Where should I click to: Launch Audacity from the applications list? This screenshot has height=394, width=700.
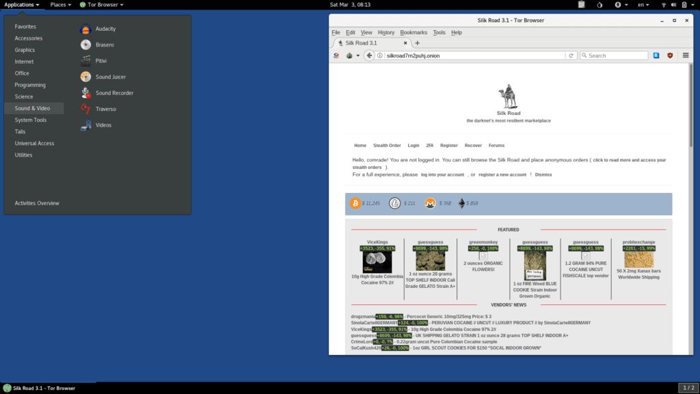[105, 29]
